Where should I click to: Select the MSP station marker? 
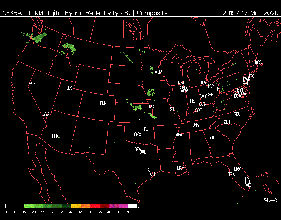(x=158, y=72)
